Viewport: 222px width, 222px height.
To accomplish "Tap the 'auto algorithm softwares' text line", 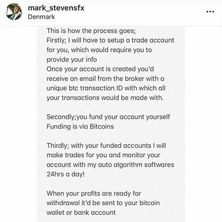I will pyautogui.click(x=111, y=165).
